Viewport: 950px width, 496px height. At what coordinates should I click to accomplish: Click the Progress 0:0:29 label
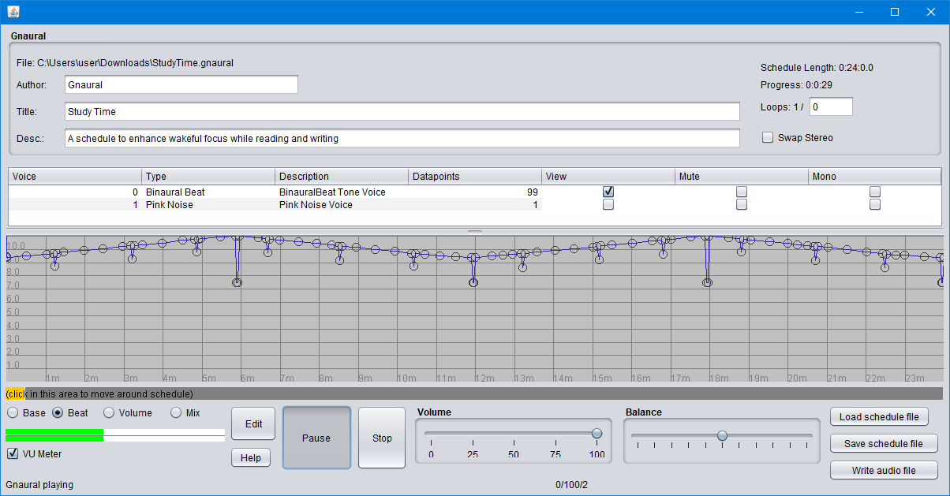796,85
